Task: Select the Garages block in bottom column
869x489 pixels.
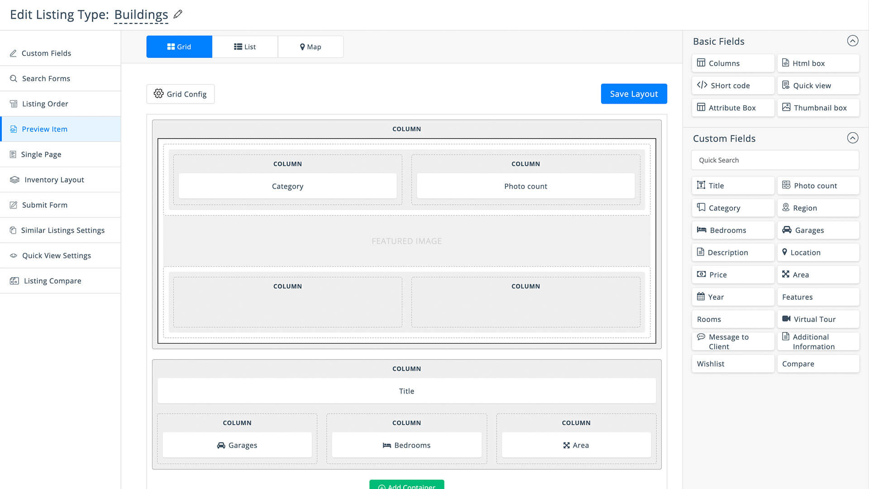Action: (237, 445)
